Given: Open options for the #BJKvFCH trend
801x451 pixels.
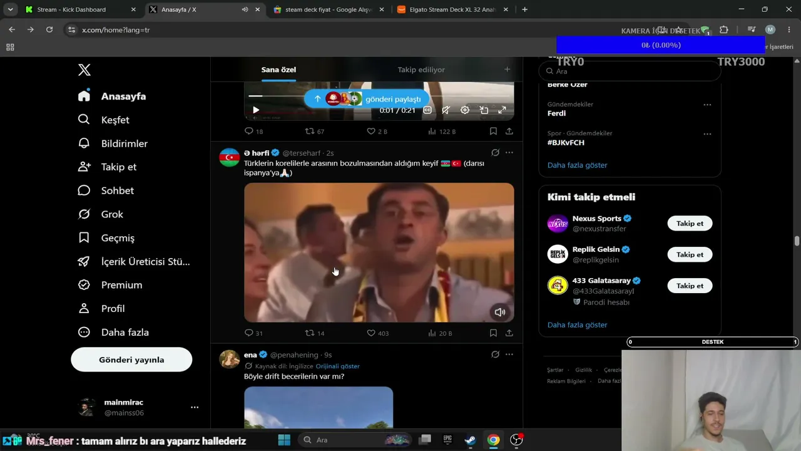Looking at the screenshot, I should 707,133.
